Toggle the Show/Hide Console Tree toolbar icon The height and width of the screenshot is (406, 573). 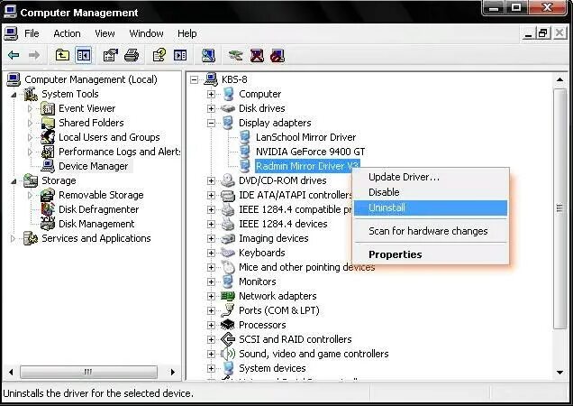83,55
